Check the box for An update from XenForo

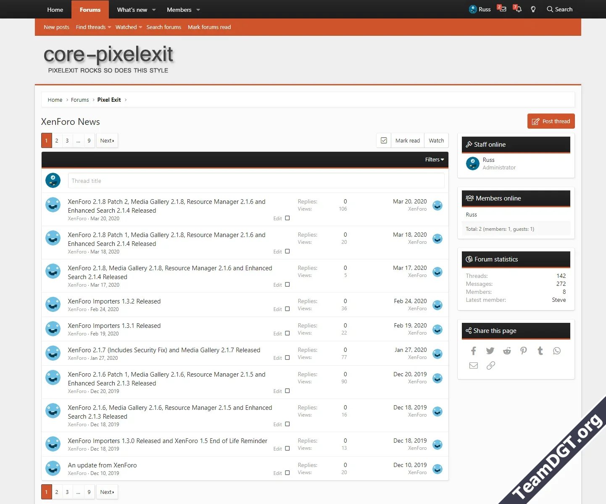point(287,473)
